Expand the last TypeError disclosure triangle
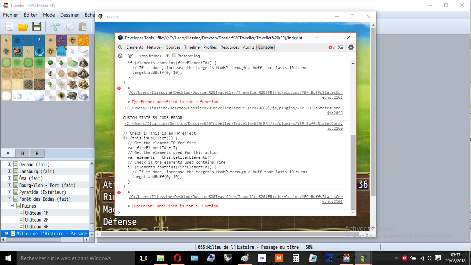Viewport: 471px width, 265px height. pos(129,206)
